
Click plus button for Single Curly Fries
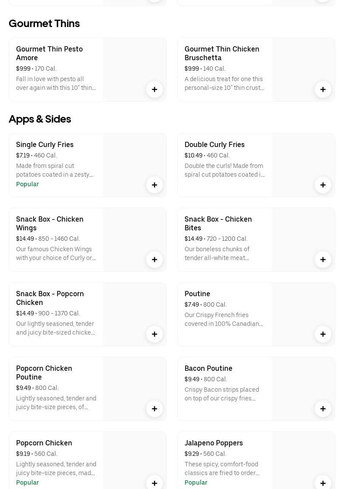pyautogui.click(x=155, y=185)
